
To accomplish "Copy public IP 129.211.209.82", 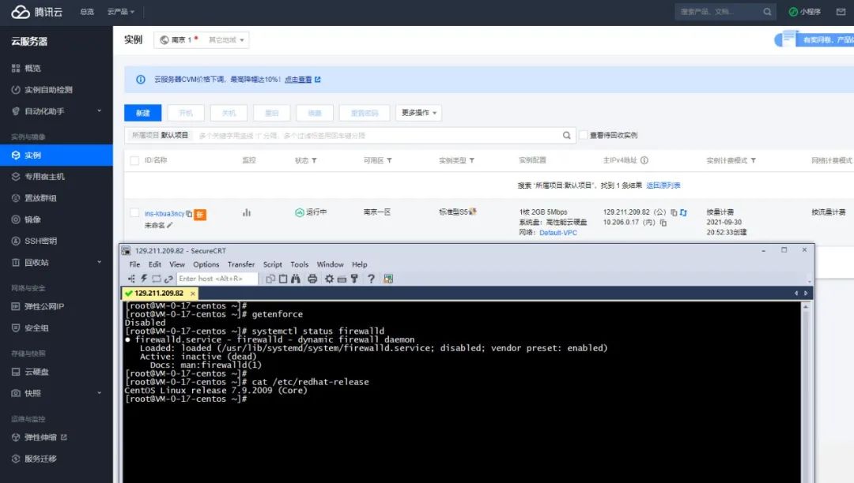I will click(x=674, y=212).
